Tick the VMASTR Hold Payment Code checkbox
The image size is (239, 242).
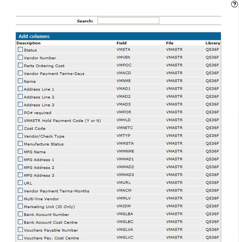[20, 120]
